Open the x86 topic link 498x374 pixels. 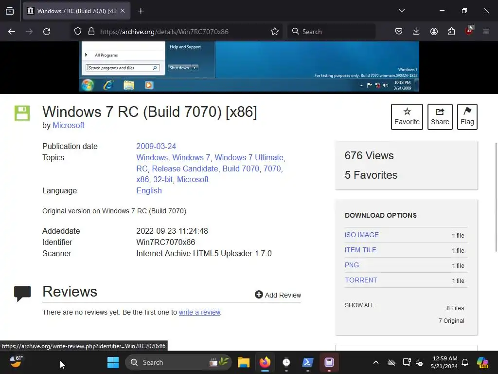coord(142,179)
